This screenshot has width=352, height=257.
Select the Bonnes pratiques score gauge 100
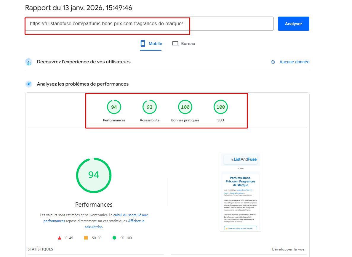[x=185, y=107]
